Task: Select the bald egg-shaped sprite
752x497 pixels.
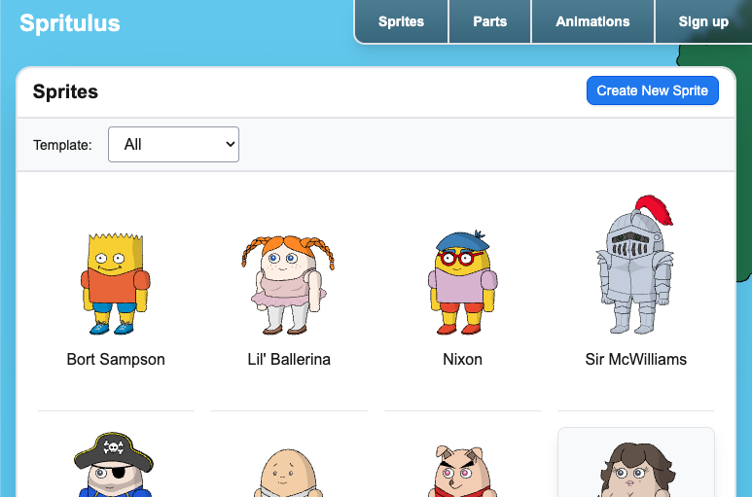Action: click(x=288, y=472)
